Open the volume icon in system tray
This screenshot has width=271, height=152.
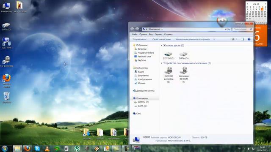(x=249, y=149)
